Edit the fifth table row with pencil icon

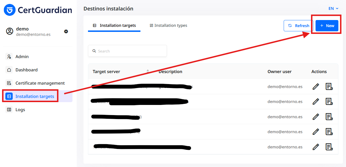(x=316, y=147)
